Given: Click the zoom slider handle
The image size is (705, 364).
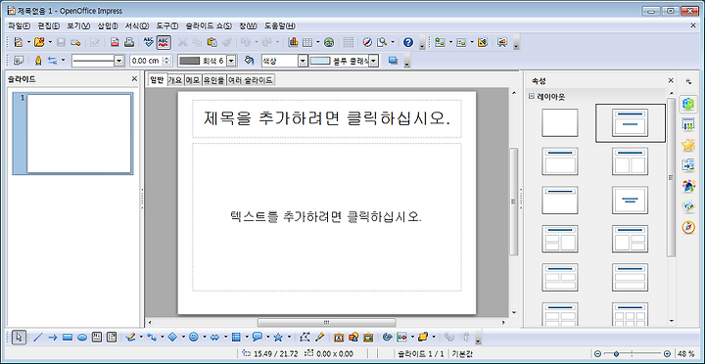Looking at the screenshot, I should (x=616, y=353).
